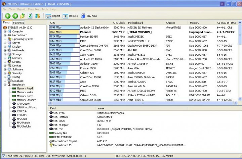
Task: Click the green Forward arrow toolbar icon
Action: tap(15, 16)
